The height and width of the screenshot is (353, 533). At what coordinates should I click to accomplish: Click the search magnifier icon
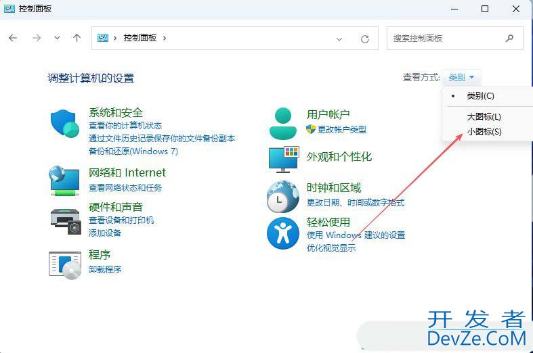[509, 38]
